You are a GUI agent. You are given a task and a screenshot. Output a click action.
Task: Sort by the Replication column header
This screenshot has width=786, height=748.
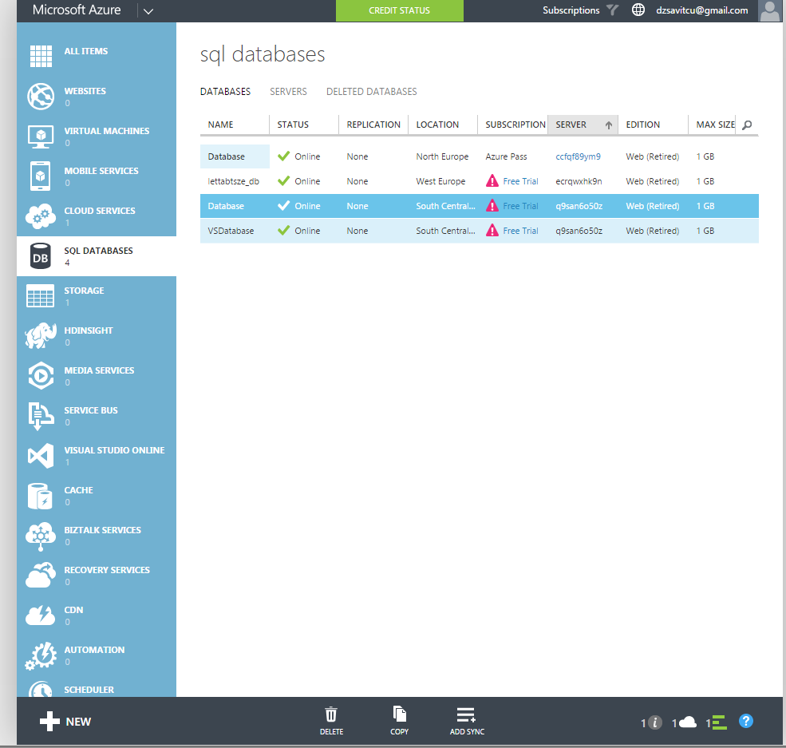tap(373, 125)
